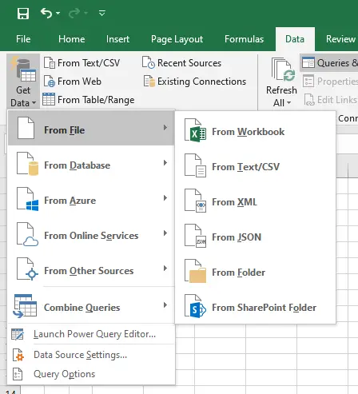Image resolution: width=358 pixels, height=394 pixels.
Task: Click the Redo arrow icon
Action: pos(74,13)
